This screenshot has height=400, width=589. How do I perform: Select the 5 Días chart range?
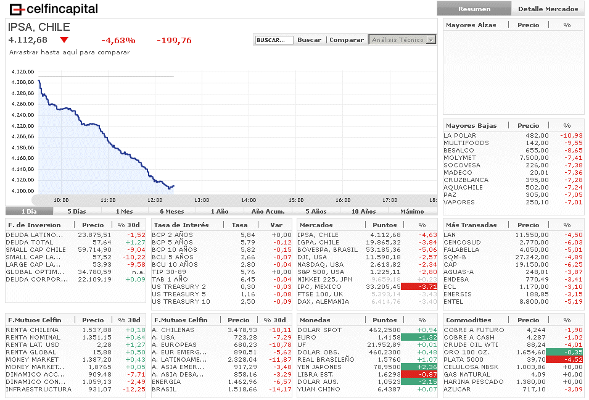point(77,211)
